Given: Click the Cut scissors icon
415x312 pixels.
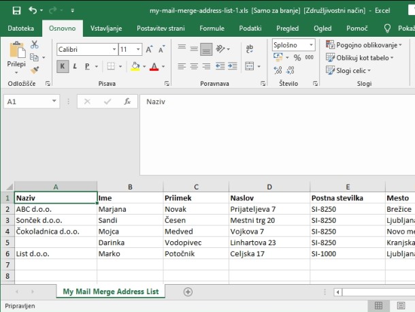Looking at the screenshot, I should coord(35,44).
